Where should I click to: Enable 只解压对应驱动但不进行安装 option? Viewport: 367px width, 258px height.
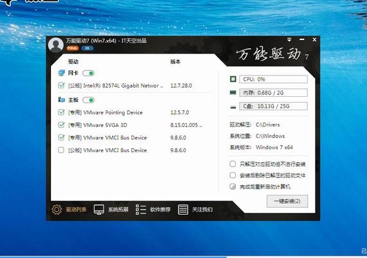pyautogui.click(x=233, y=164)
